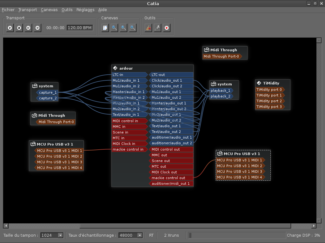
Task: Clear Xruns with the broom icon
Action: click(x=148, y=28)
